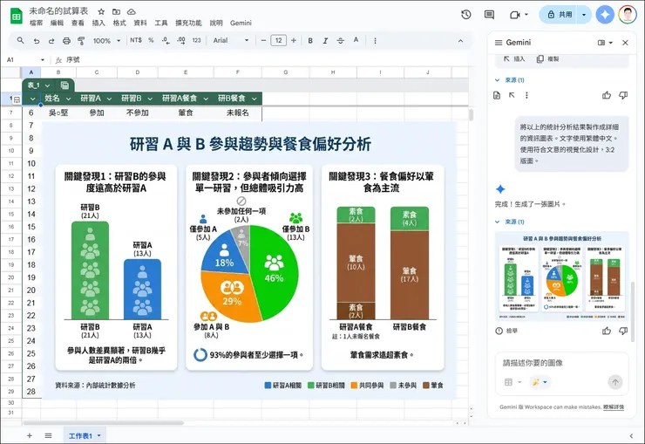The width and height of the screenshot is (645, 444).
Task: Open the 研習A column dropdown
Action: [109, 99]
